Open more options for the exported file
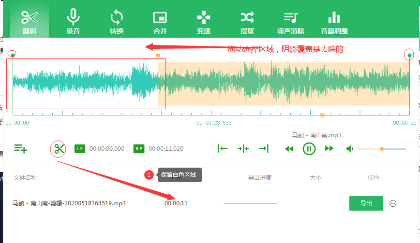The image size is (420, 243). point(393,203)
